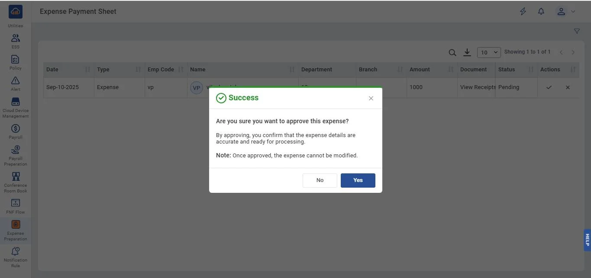Download the expense sheet
The height and width of the screenshot is (278, 591).
(467, 52)
